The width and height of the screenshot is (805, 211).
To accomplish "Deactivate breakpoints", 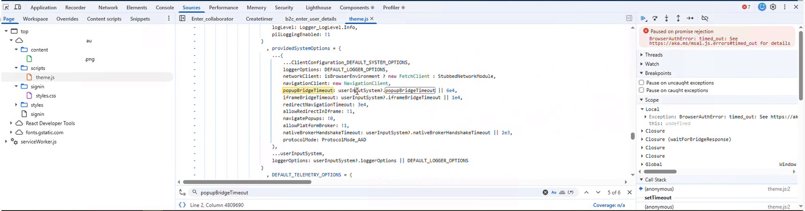I will point(705,18).
